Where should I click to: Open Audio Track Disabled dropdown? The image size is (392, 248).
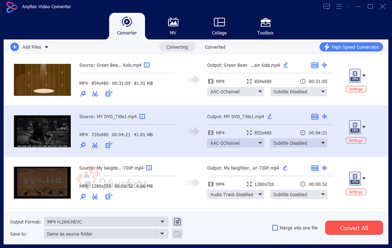(x=236, y=194)
